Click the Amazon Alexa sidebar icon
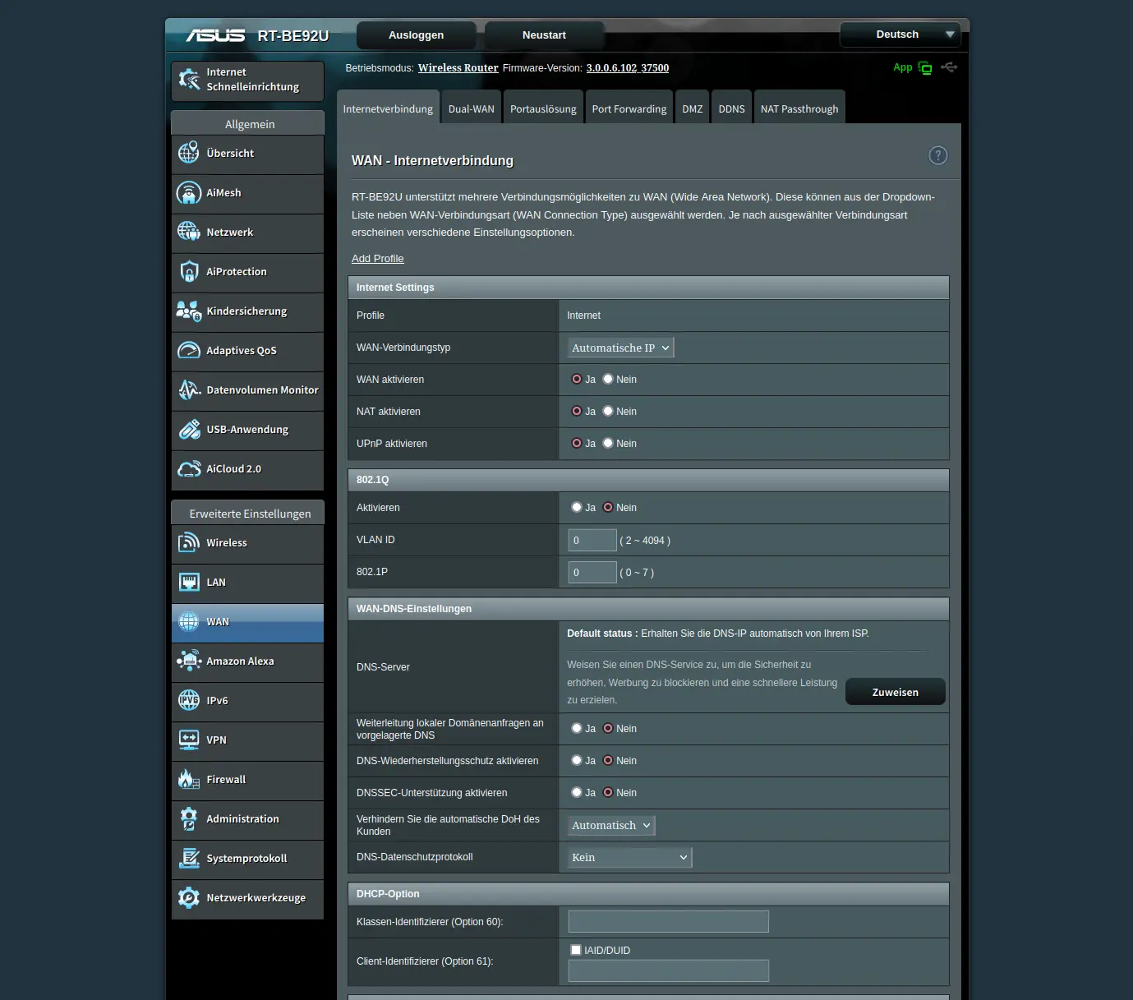This screenshot has width=1133, height=1000. (x=189, y=661)
